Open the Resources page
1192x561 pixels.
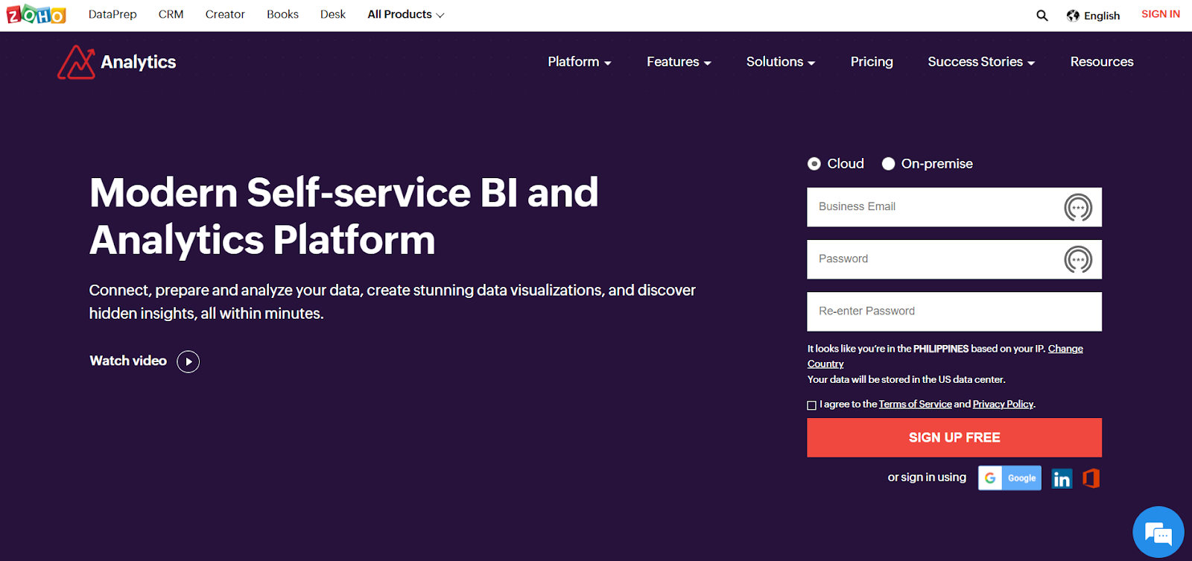click(1102, 62)
